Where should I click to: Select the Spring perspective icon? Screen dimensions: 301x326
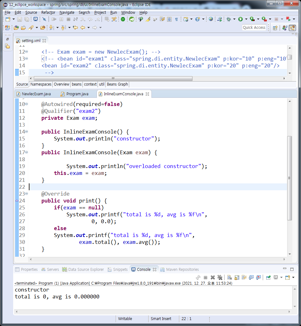point(293,28)
